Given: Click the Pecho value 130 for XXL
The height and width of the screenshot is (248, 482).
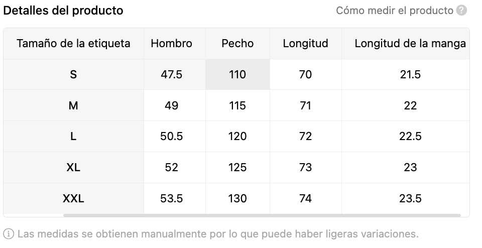Looking at the screenshot, I should pyautogui.click(x=237, y=198).
